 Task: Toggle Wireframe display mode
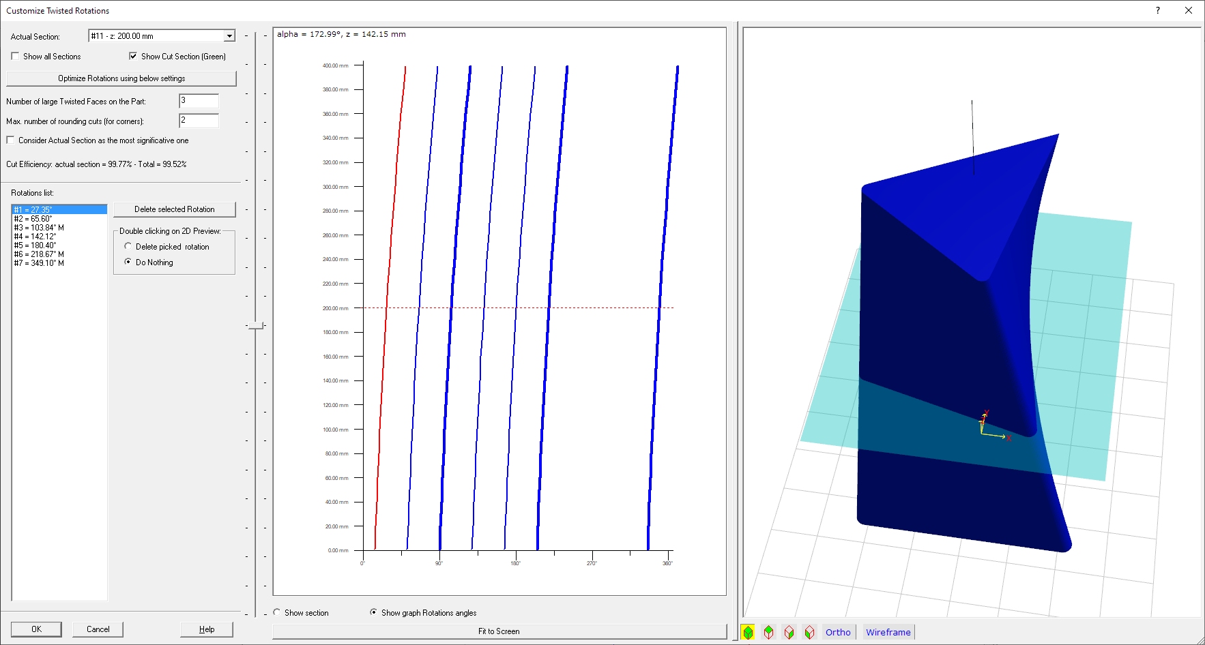(888, 632)
